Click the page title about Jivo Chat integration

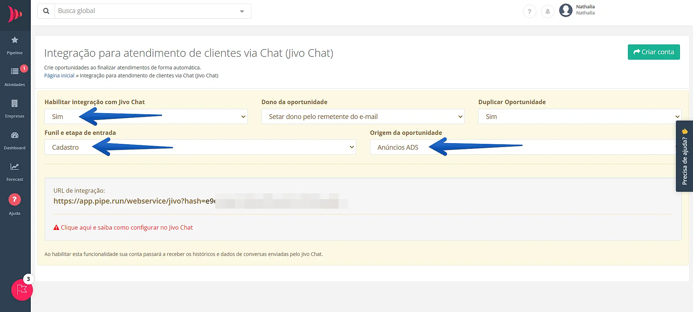(x=189, y=53)
